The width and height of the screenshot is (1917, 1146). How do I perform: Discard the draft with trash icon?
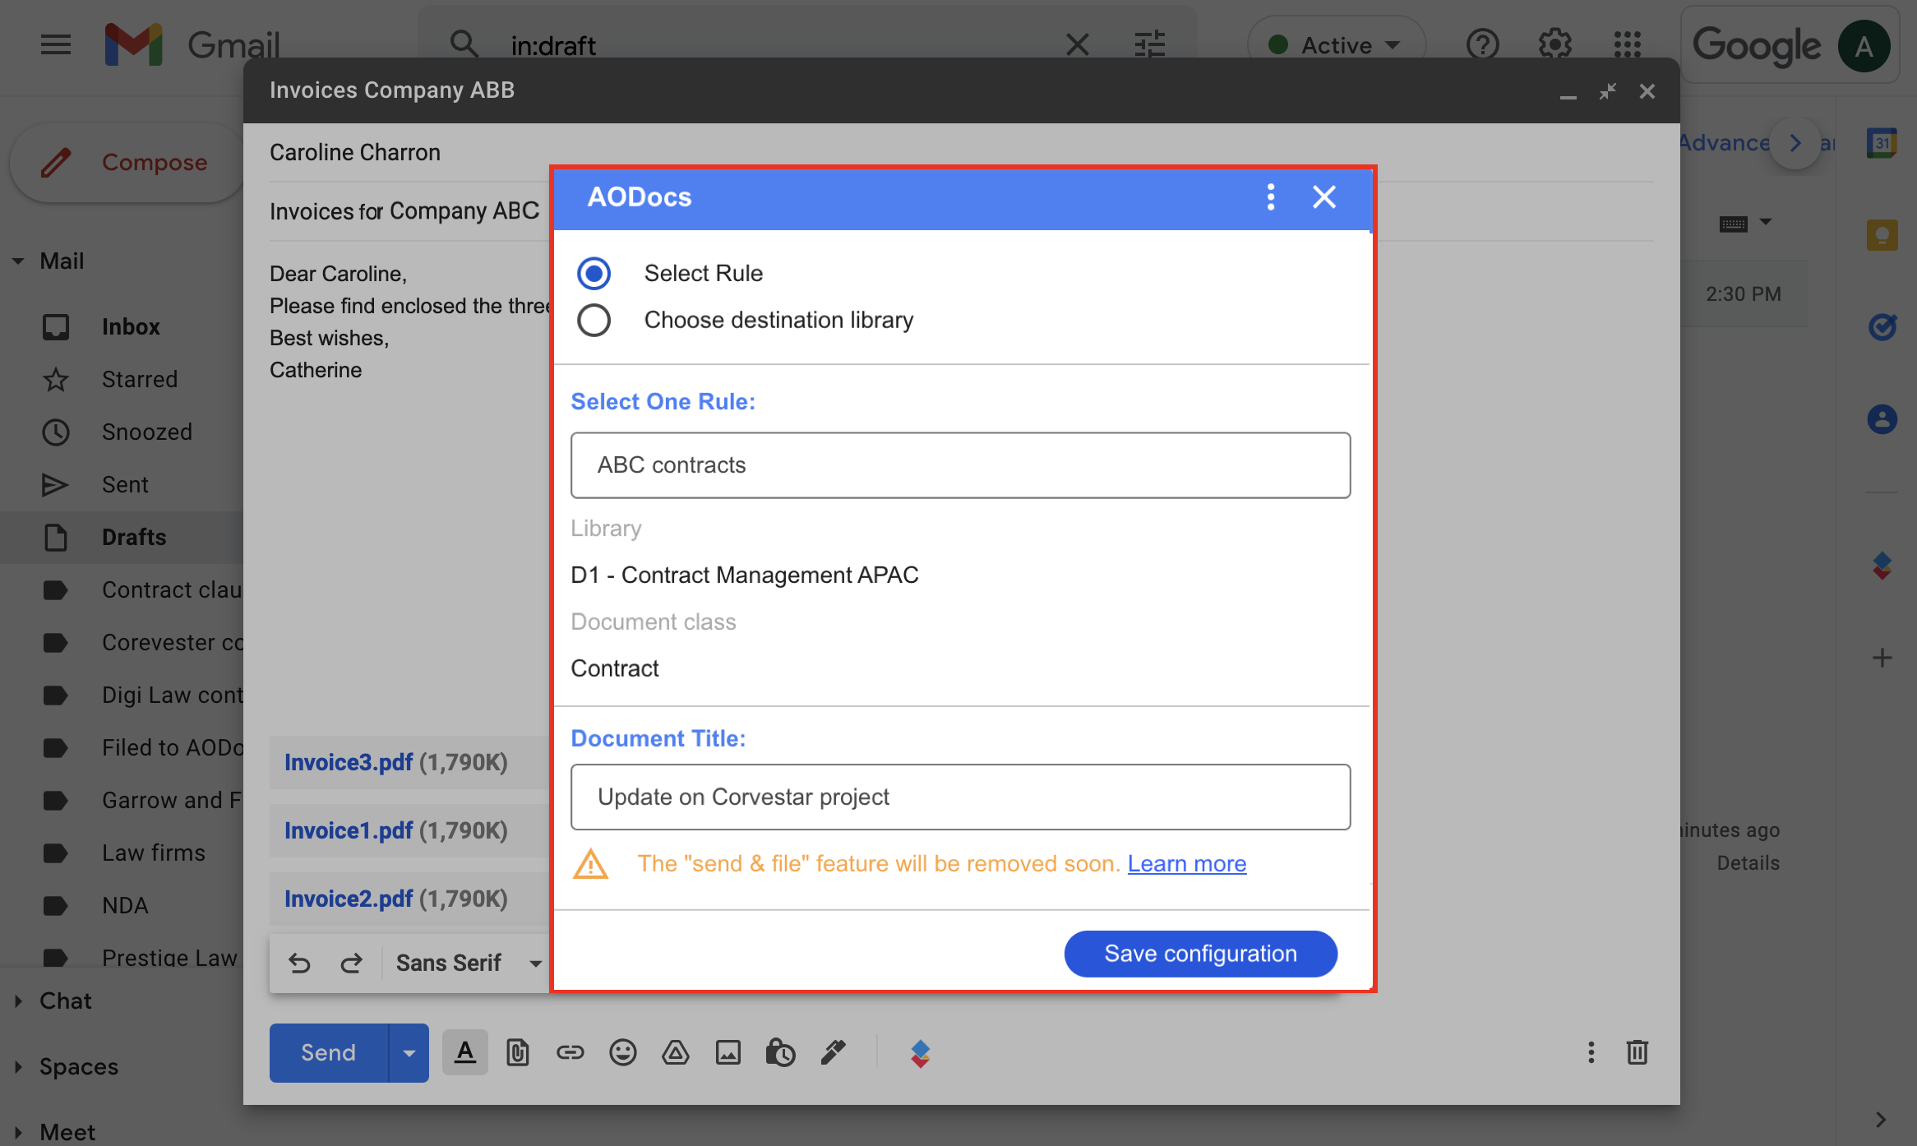tap(1637, 1053)
